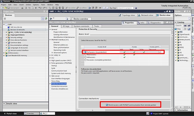Select Devices & networks in project tree
Image resolution: width=194 pixels, height=116 pixels.
pyautogui.click(x=17, y=30)
